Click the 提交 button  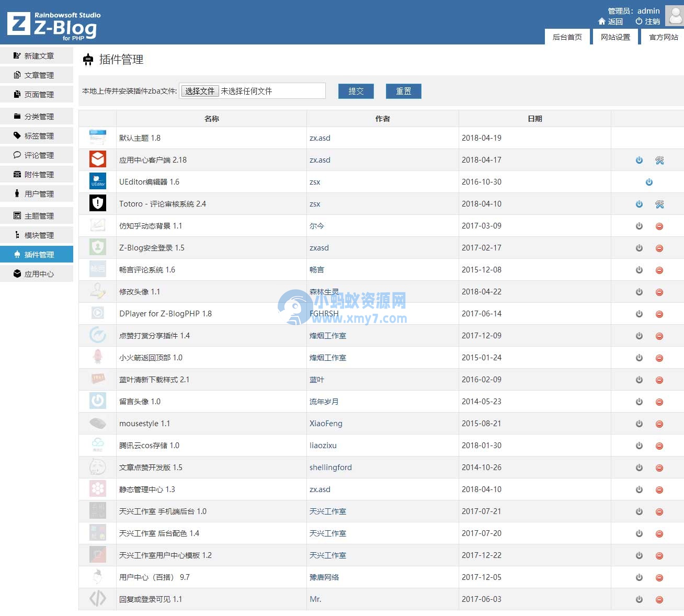(356, 90)
